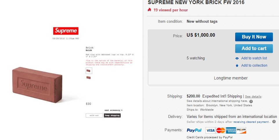Click the red Supreme logo
279x140 pixels.
coord(66,31)
